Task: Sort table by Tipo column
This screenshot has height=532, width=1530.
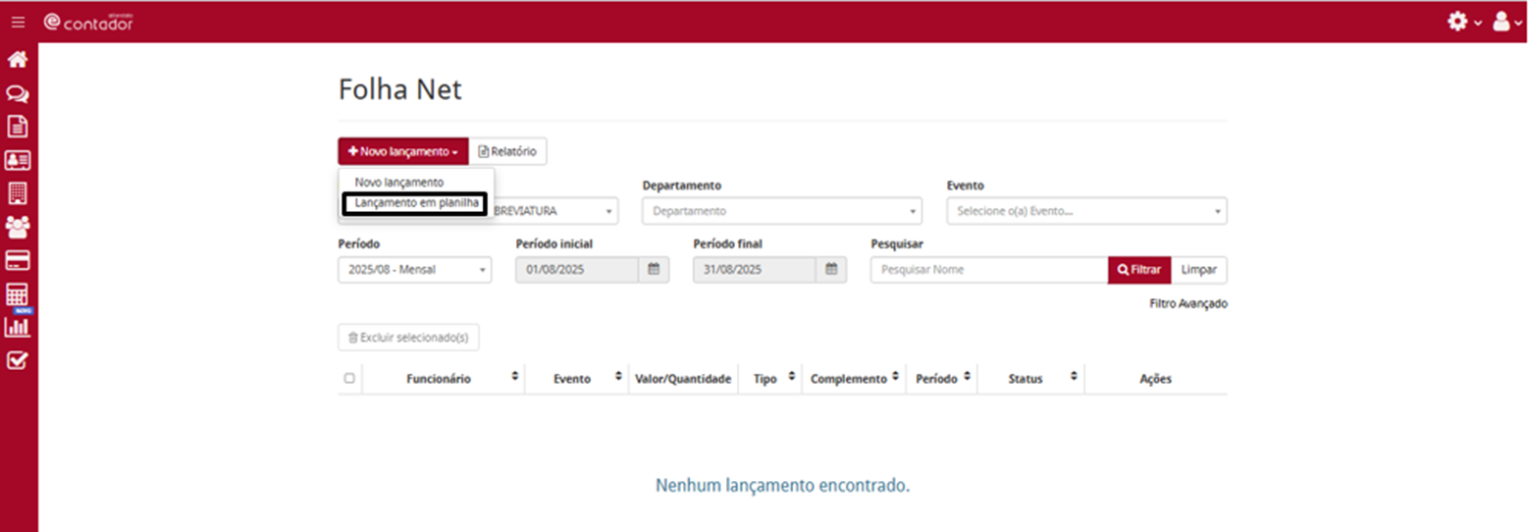Action: [x=792, y=377]
